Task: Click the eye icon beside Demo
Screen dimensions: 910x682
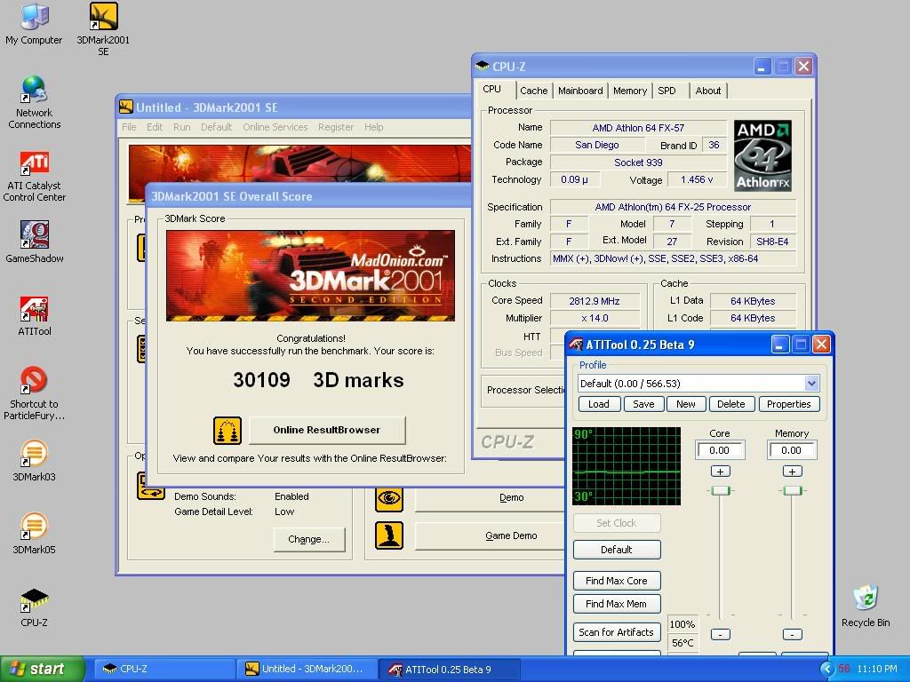Action: point(389,498)
